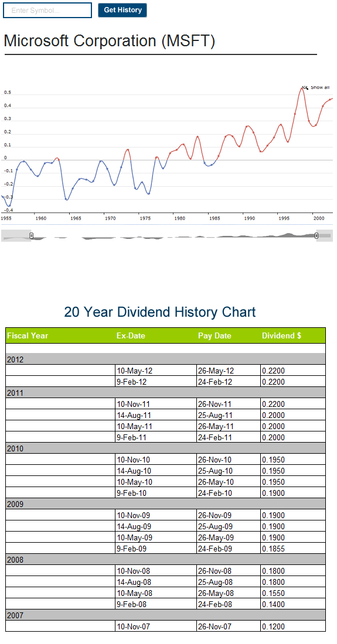Screen dimensions: 337x644
Task: Click the Dividend $ column header
Action: [281, 335]
